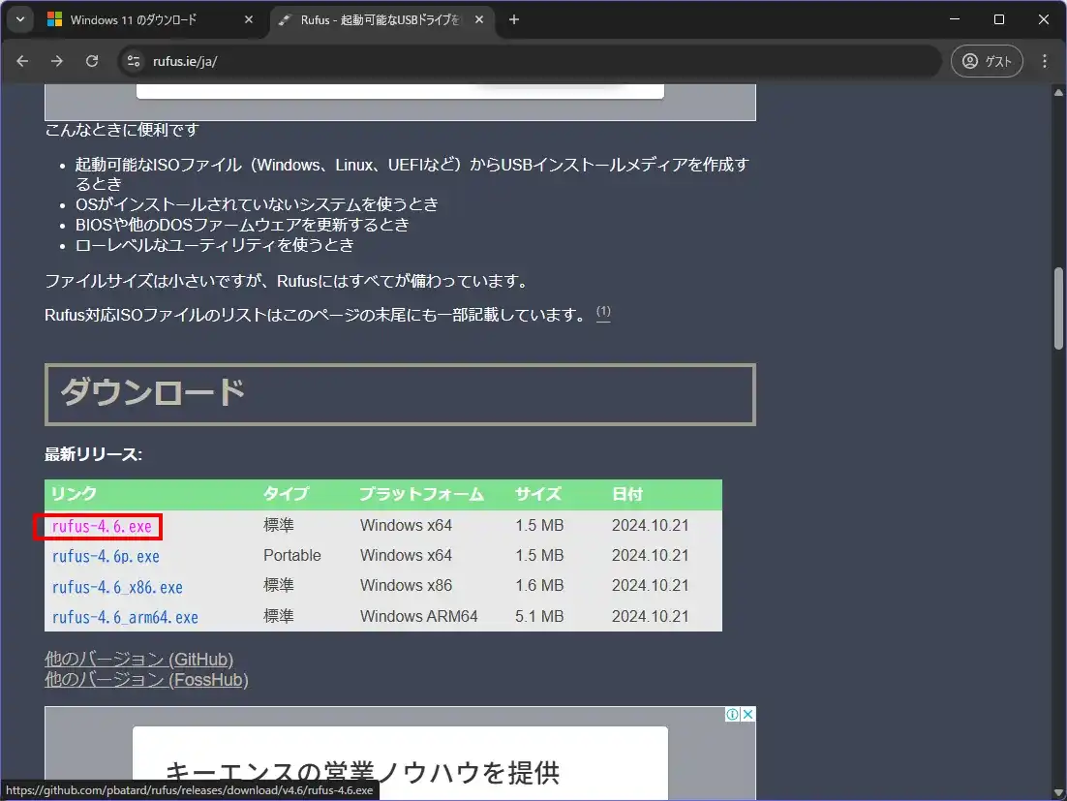Open the Chrome three-dot menu

[1044, 61]
